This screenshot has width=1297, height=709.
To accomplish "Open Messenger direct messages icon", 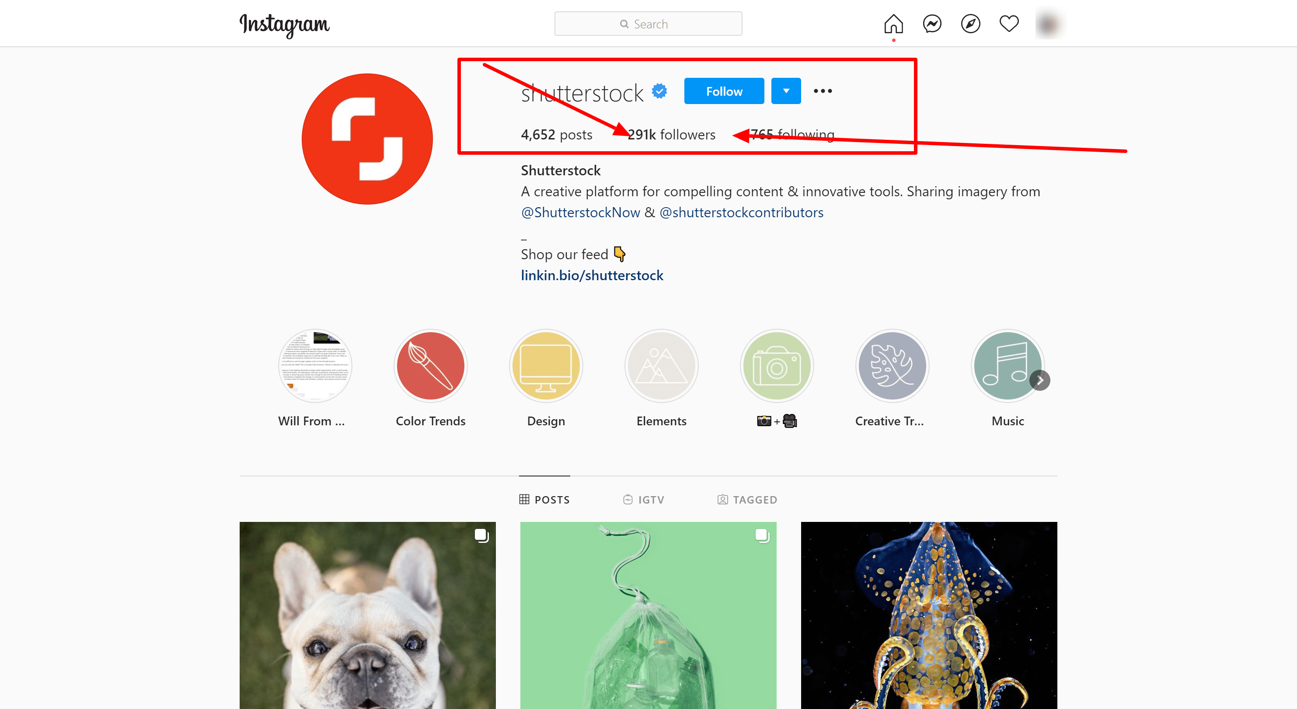I will tap(932, 24).
